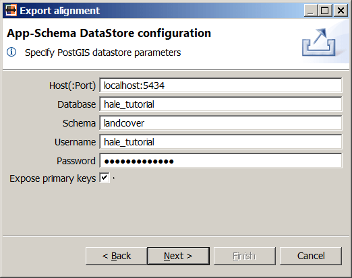Proceed with the Next button
The height and width of the screenshot is (278, 352).
click(179, 256)
